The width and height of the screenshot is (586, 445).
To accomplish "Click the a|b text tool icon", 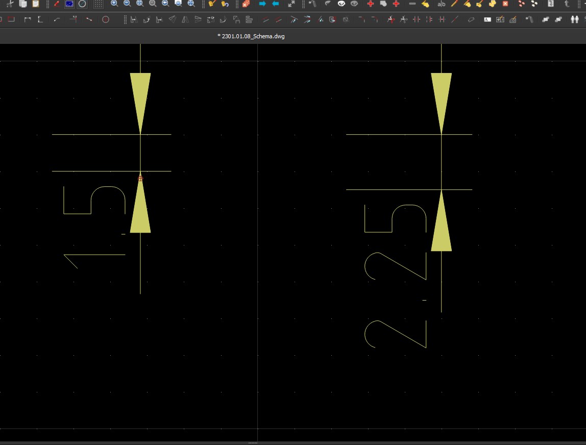I will [442, 4].
